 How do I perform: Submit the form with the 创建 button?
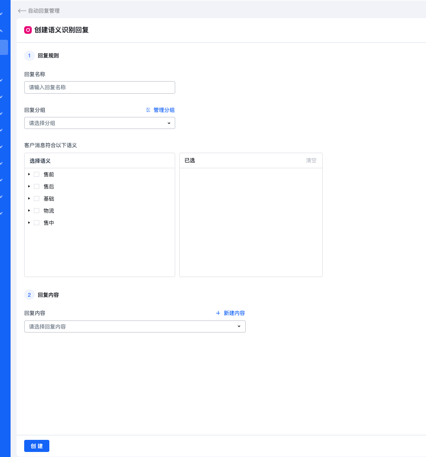click(x=37, y=446)
